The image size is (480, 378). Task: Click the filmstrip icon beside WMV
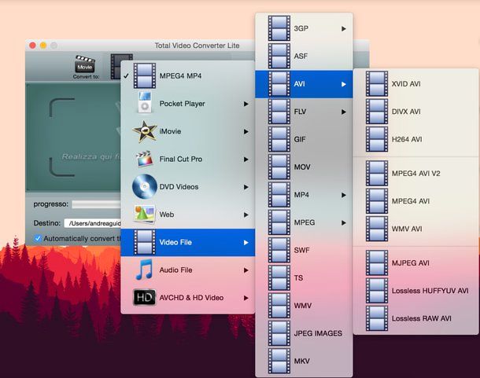point(279,306)
